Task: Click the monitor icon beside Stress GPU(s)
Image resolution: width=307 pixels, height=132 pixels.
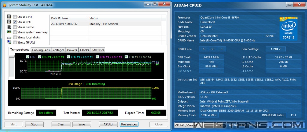Action: [9, 42]
